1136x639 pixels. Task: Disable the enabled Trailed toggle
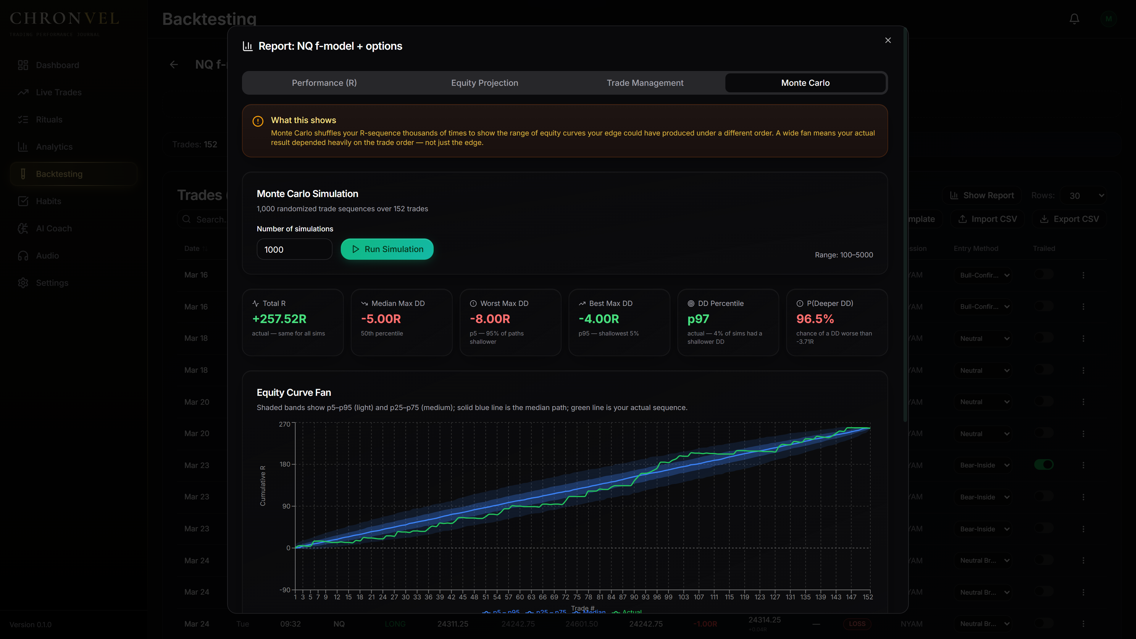1043,464
